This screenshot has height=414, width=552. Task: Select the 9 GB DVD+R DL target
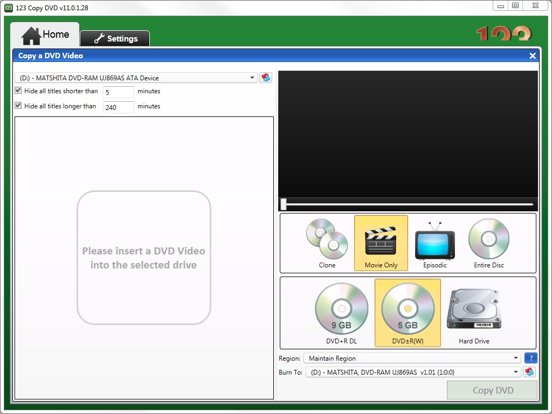coord(341,313)
